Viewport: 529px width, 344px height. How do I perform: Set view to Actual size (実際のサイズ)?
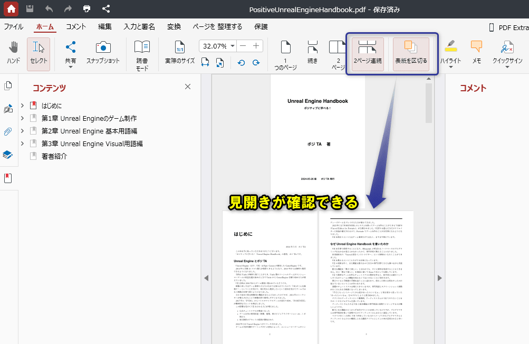[180, 53]
